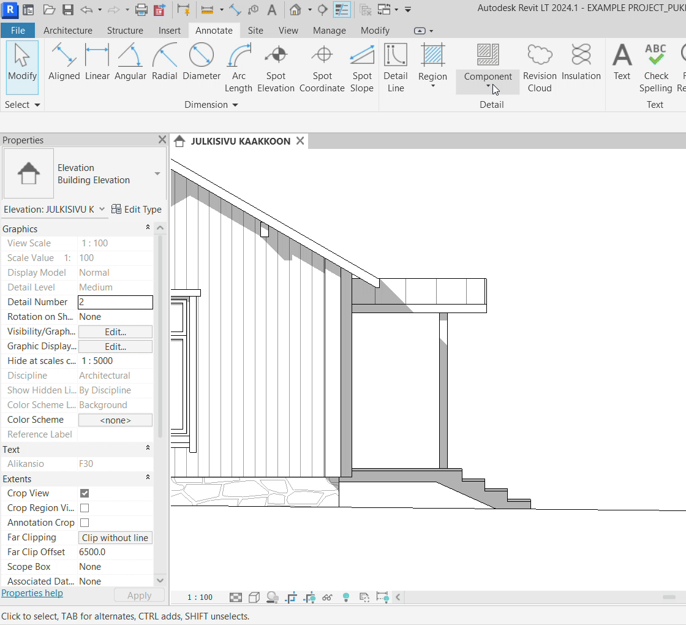Open the Properties help link
Viewport: 686px width, 625px height.
coord(32,593)
